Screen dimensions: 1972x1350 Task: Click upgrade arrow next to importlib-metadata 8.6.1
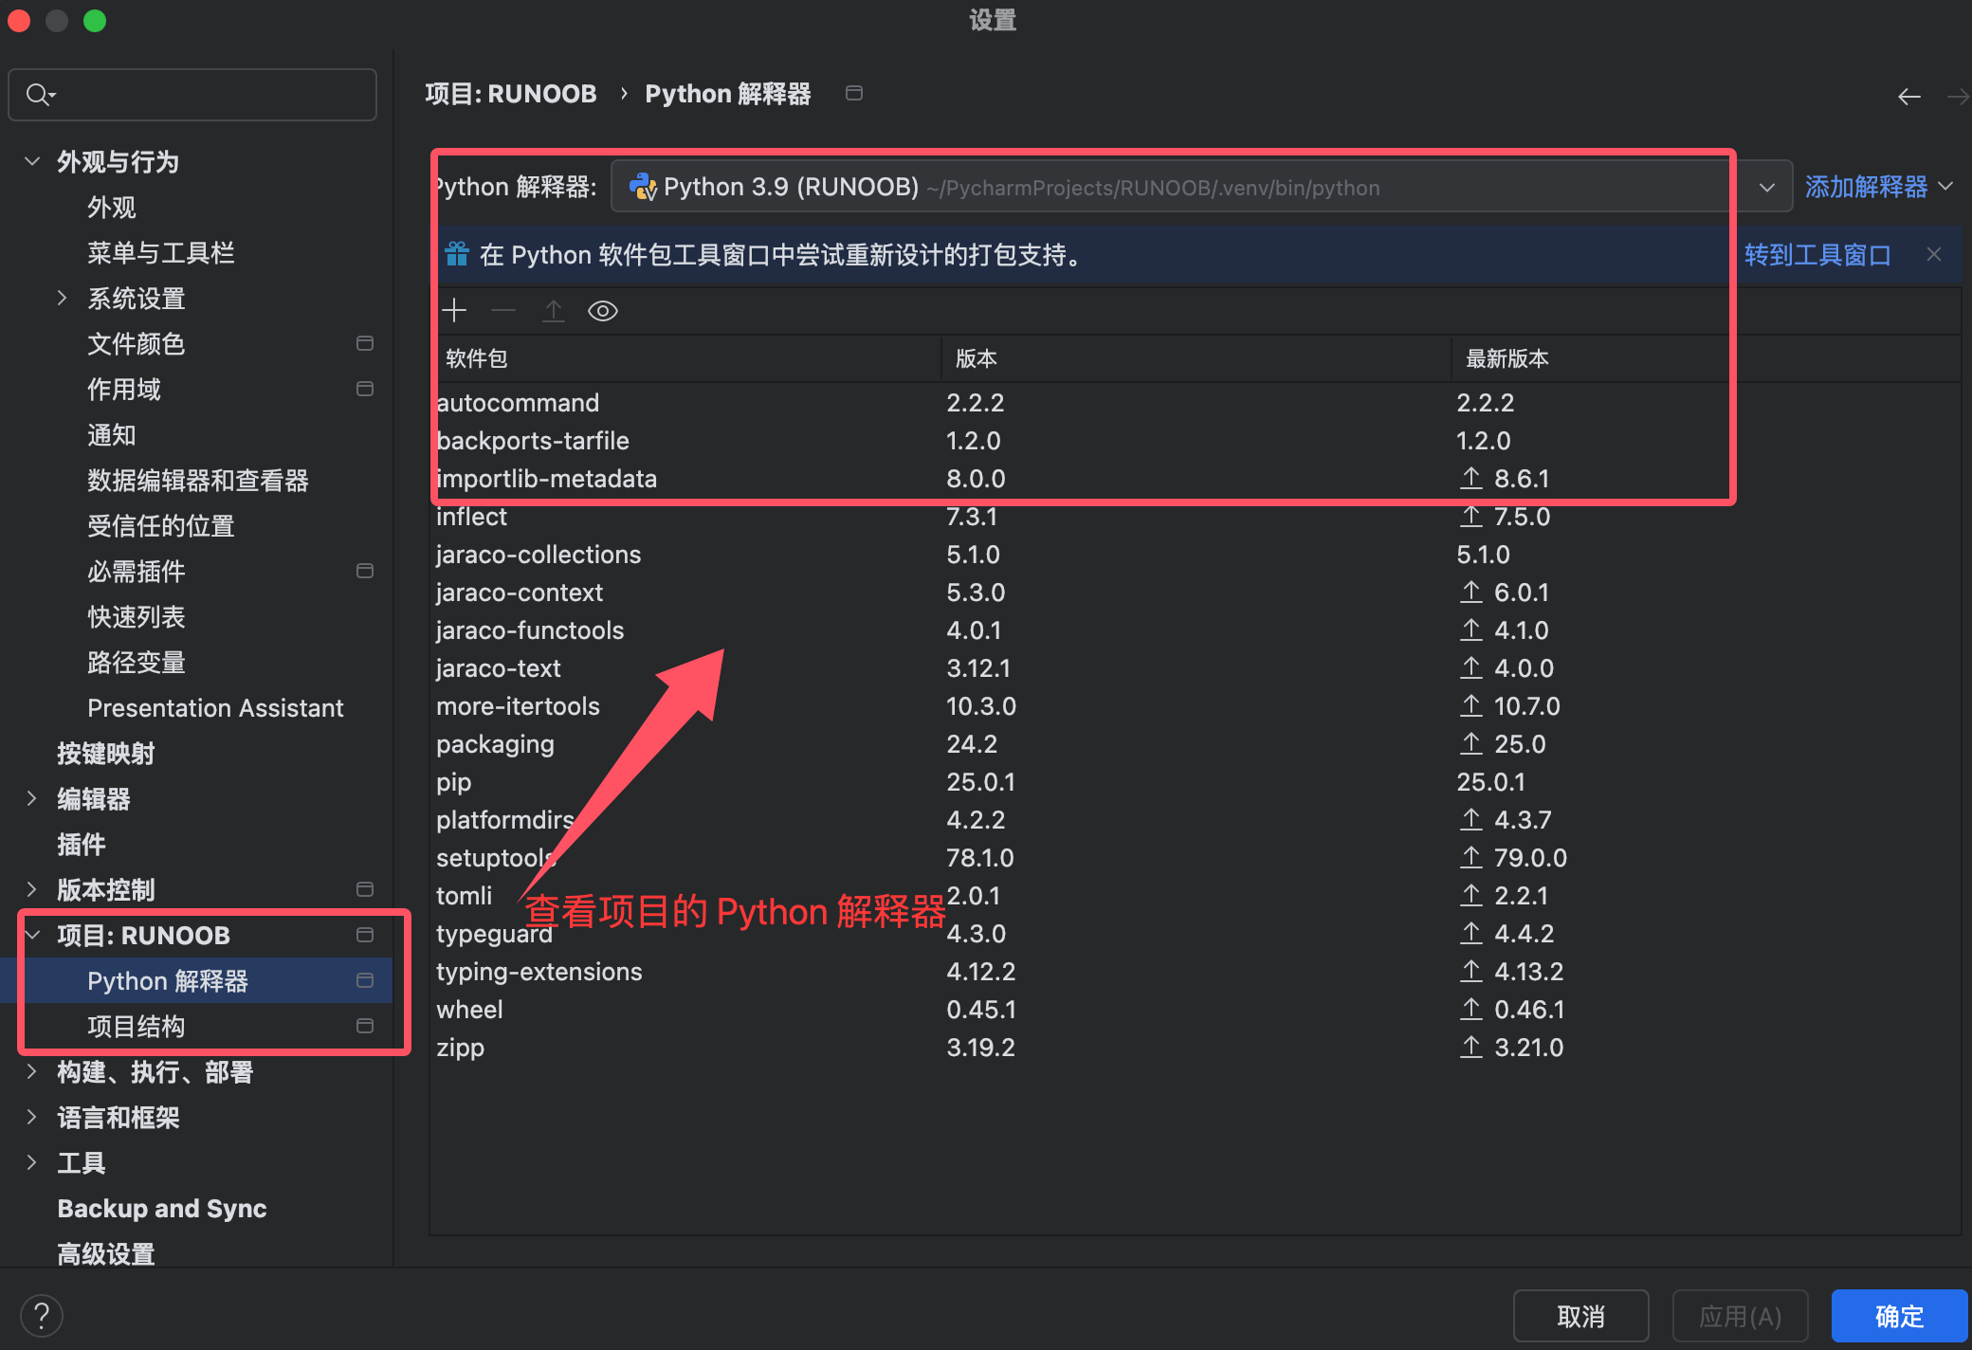[x=1470, y=479]
